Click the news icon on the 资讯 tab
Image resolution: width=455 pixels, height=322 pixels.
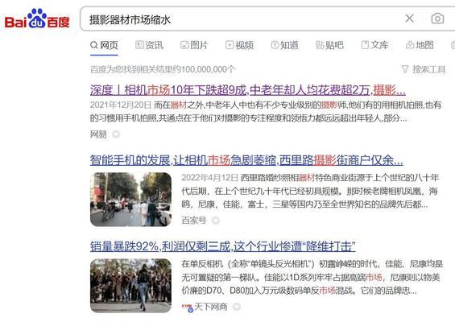[x=139, y=45]
